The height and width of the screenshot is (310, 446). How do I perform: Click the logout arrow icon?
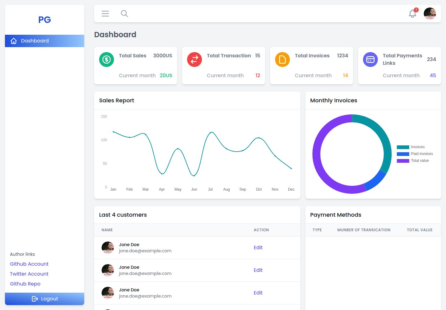tap(35, 299)
